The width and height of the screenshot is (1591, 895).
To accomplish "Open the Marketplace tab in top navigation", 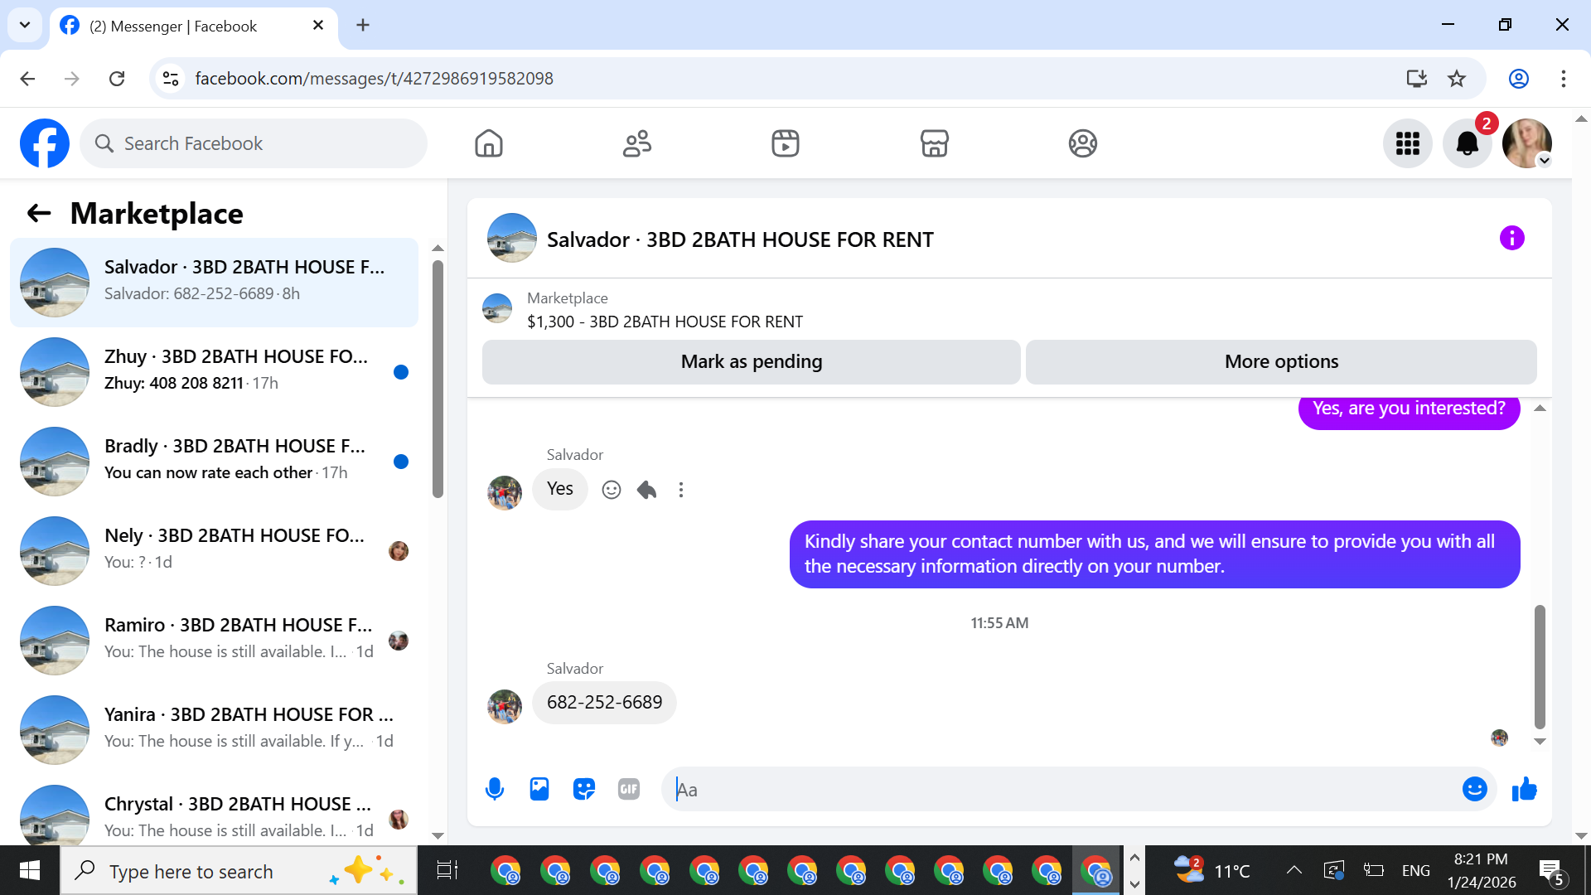I will tap(934, 143).
